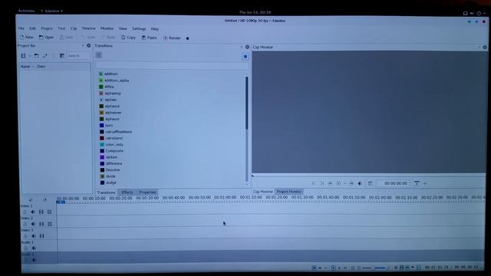The image size is (491, 276).
Task: Select the addition_alpha transition
Action: pyautogui.click(x=114, y=80)
